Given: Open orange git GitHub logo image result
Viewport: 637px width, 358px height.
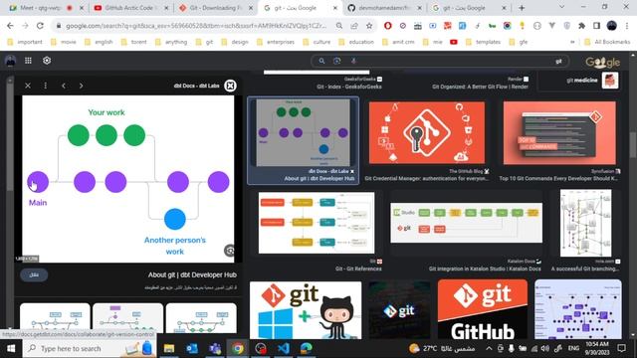Looking at the screenshot, I should tap(483, 309).
